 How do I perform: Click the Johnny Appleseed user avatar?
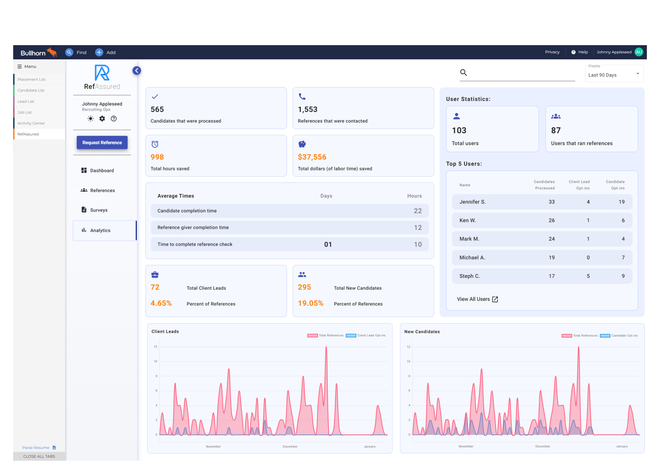[639, 52]
